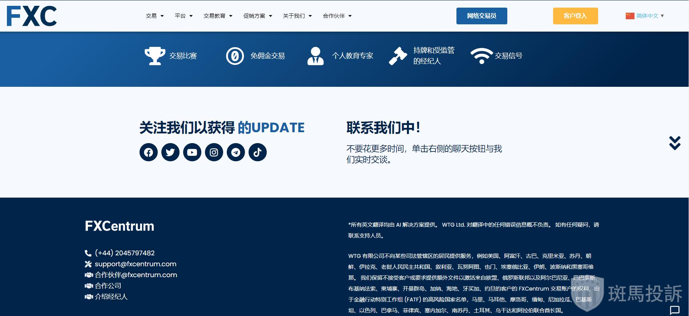Click the gavel icon for 持牌和受监管的经纪人
The image size is (689, 316).
pos(398,56)
